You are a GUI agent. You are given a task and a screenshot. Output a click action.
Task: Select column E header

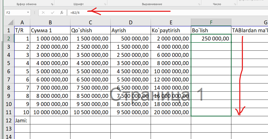pos(171,22)
